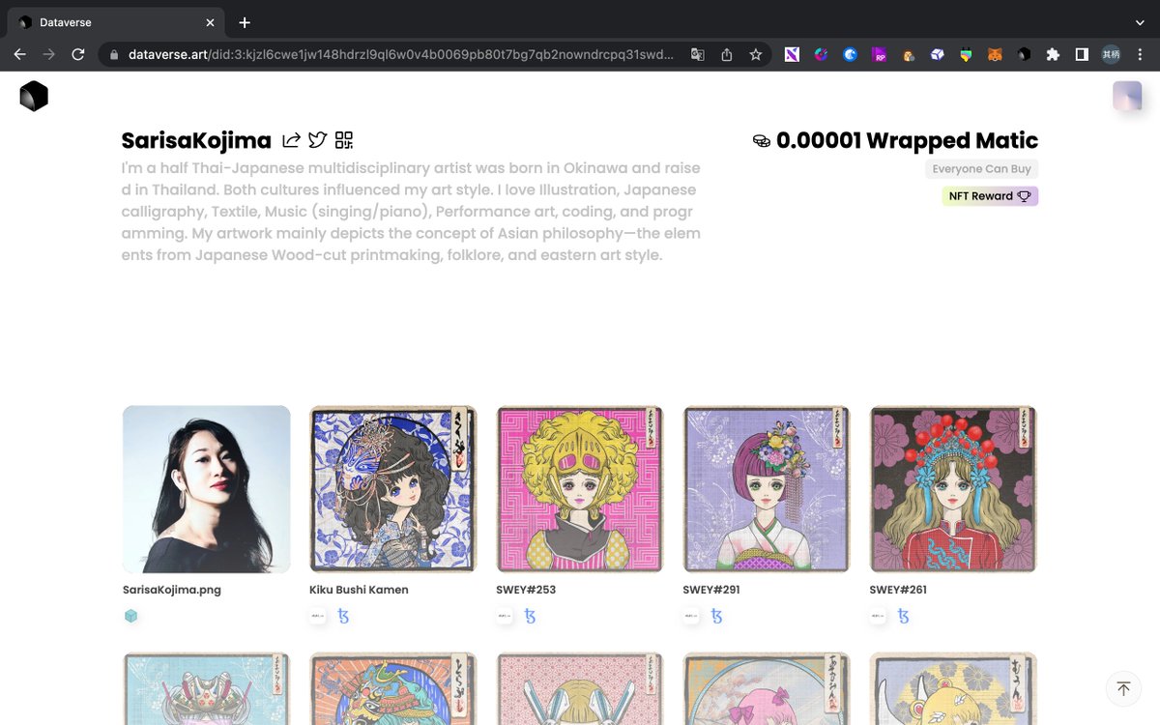Open the browser Extensions puzzle menu

point(1053,55)
